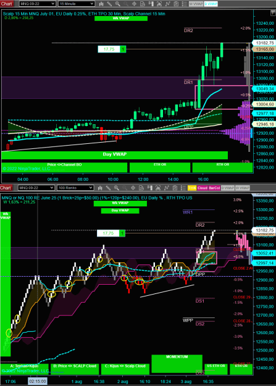The image size is (276, 386).
Task: Toggle Cloud button in bottom chart toolbar
Action: [202, 188]
